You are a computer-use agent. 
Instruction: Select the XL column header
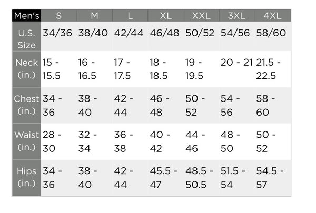165,15
